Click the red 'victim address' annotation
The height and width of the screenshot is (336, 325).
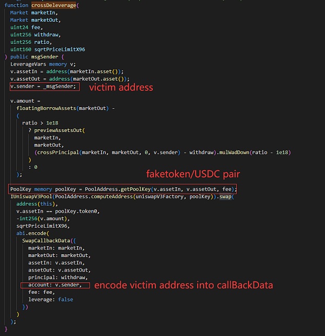click(x=121, y=88)
